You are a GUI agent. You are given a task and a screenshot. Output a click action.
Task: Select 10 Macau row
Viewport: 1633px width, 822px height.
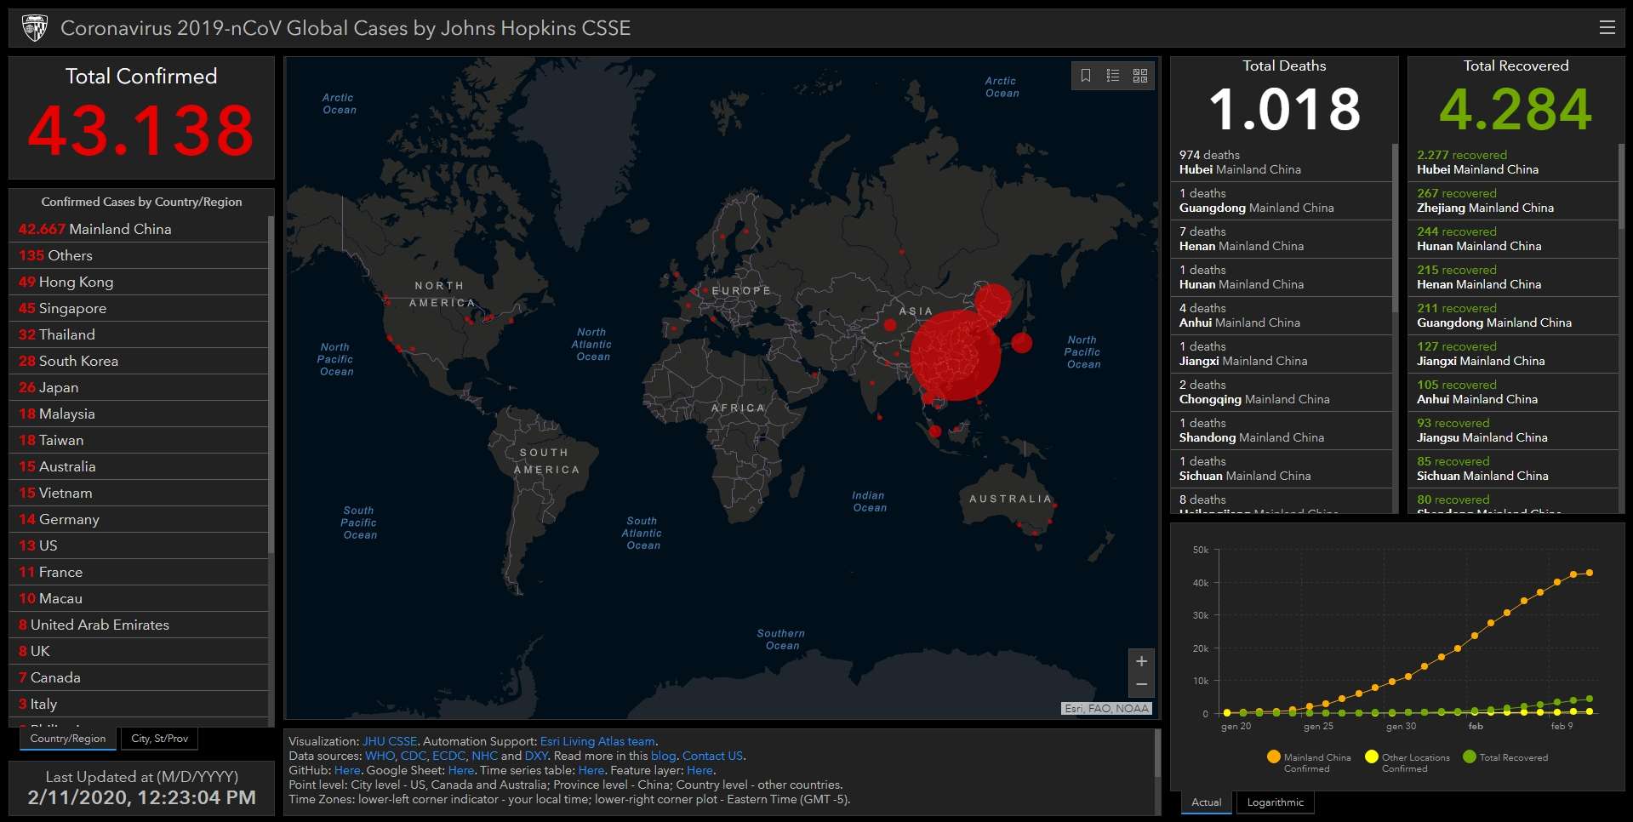(x=139, y=598)
